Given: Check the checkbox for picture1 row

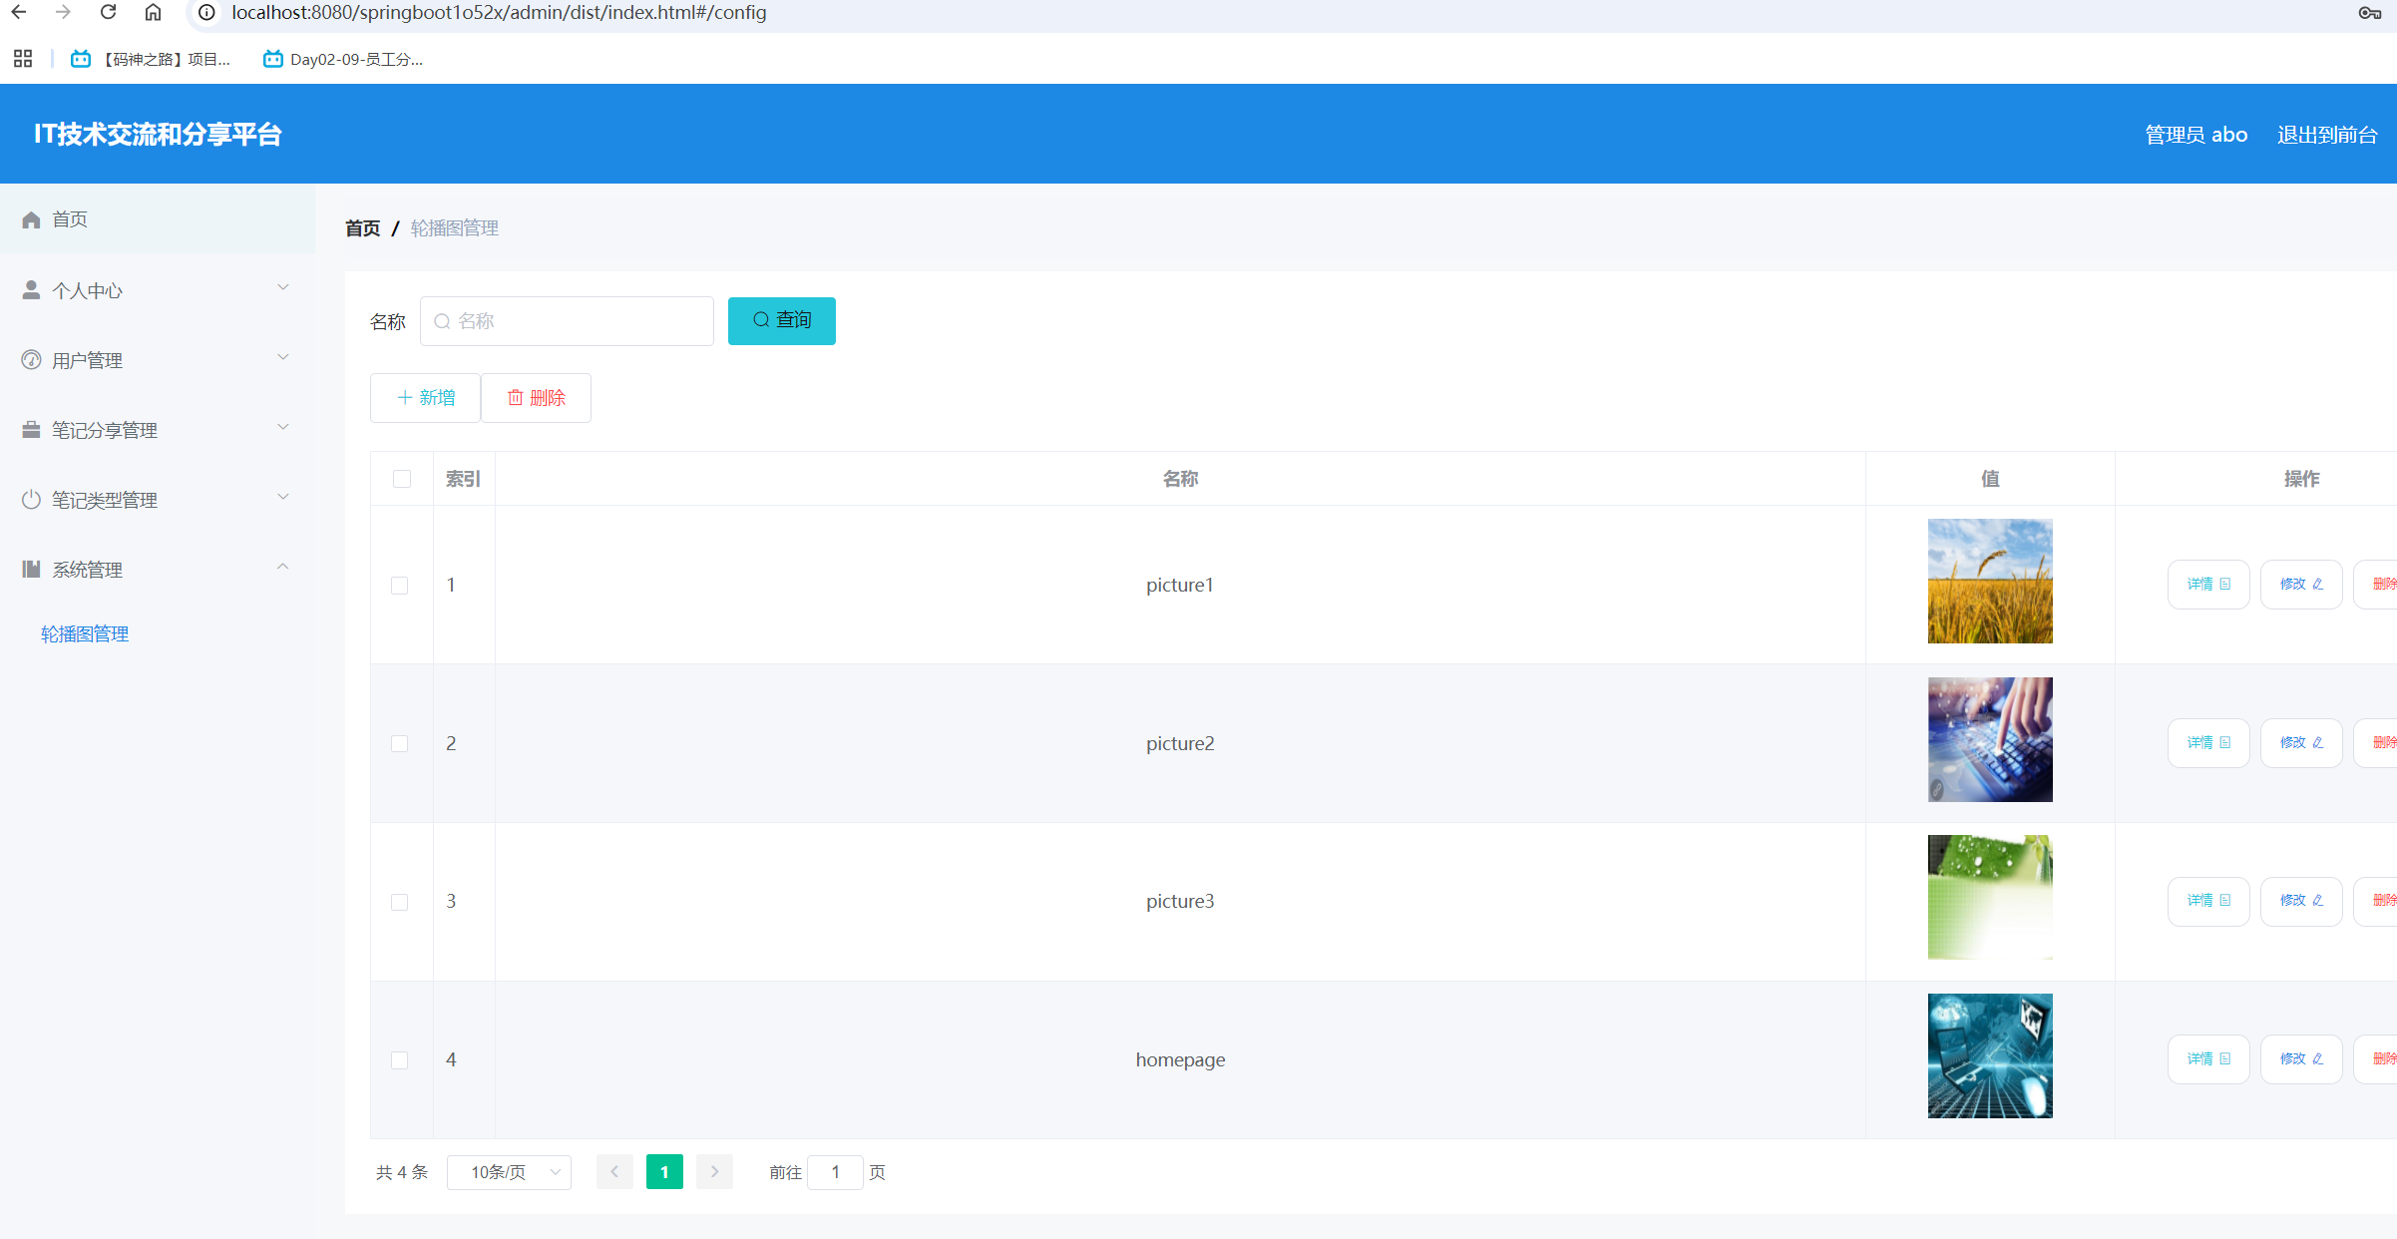Looking at the screenshot, I should [400, 586].
